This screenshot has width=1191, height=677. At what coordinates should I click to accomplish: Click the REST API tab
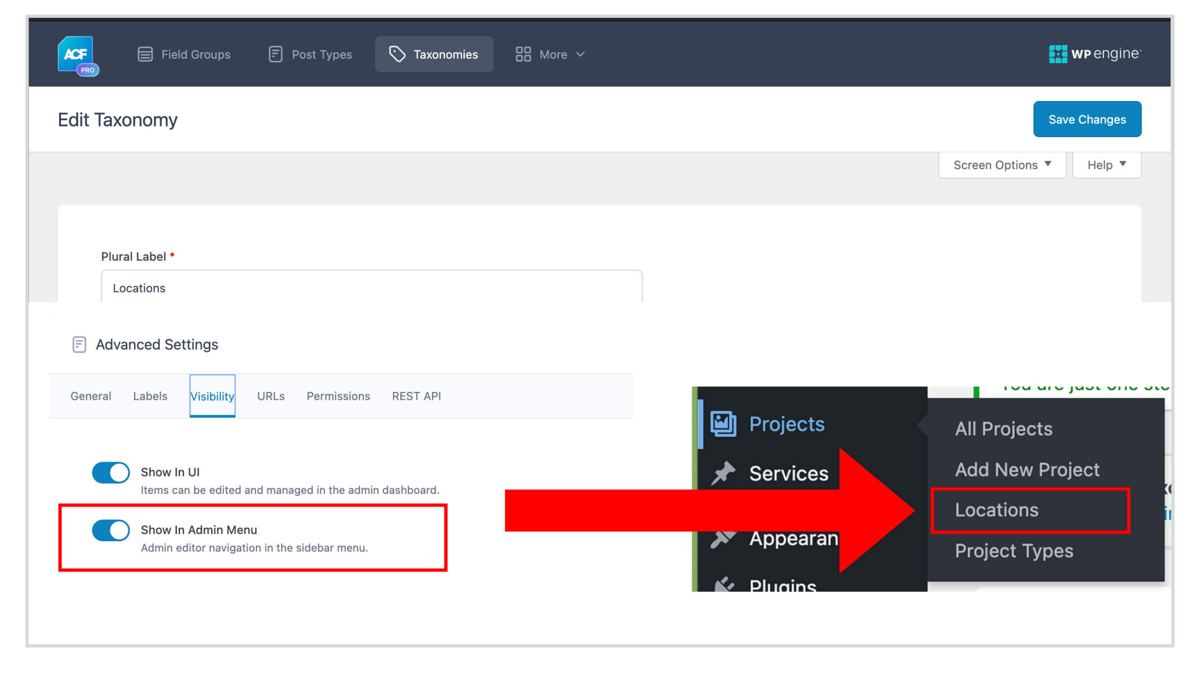point(415,395)
